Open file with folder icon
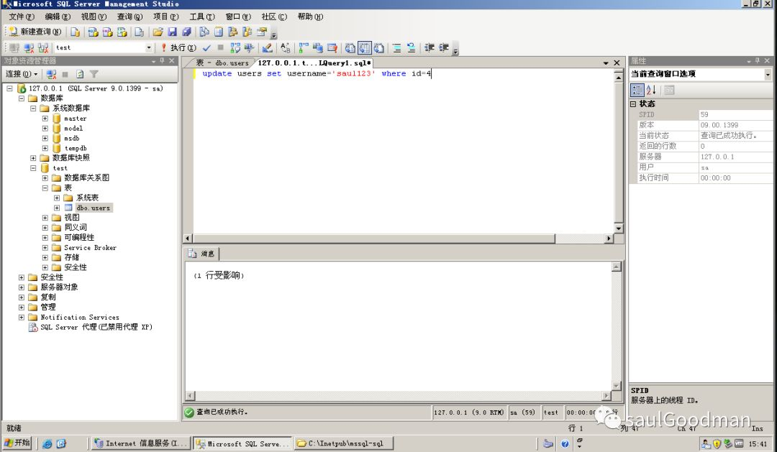The image size is (777, 452). pyautogui.click(x=158, y=32)
